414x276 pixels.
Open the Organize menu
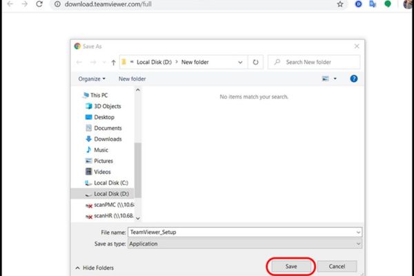point(92,79)
